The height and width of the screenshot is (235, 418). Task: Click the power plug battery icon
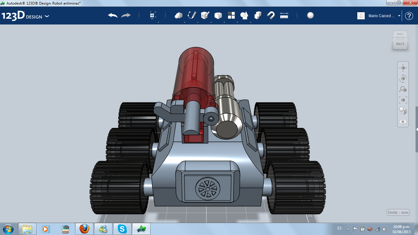363,229
